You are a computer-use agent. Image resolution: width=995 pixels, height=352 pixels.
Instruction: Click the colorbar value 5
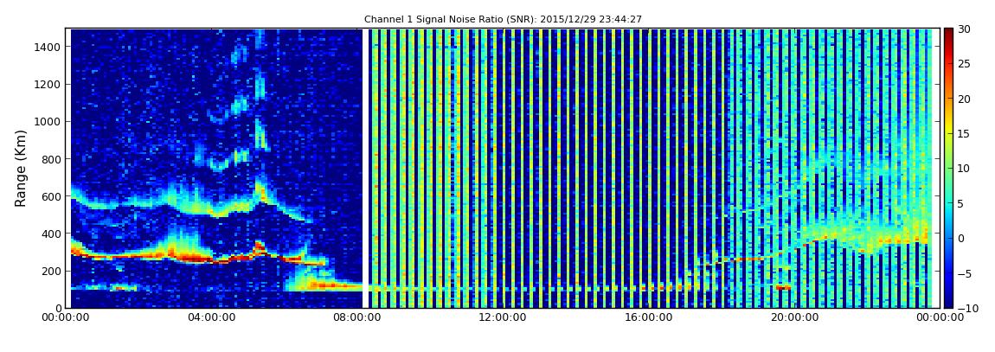[960, 203]
